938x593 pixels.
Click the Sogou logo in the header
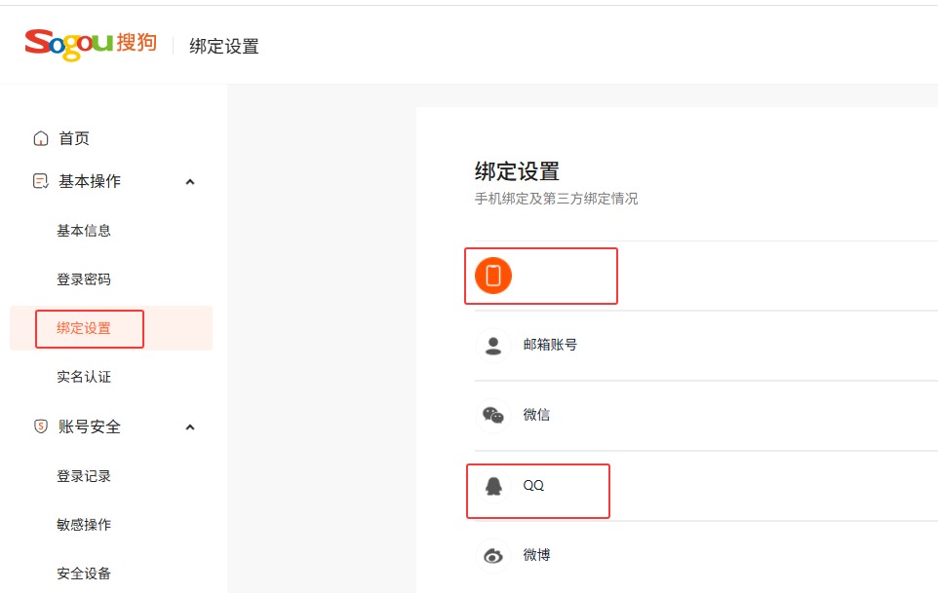click(x=90, y=44)
